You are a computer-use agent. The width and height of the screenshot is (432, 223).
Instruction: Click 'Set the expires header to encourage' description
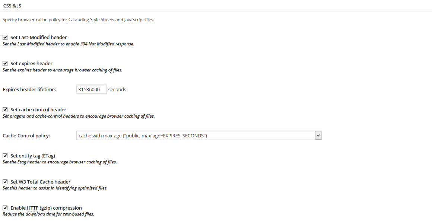(62, 70)
